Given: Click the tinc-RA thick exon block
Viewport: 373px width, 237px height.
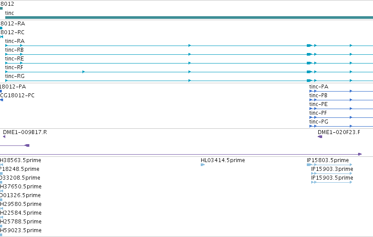Looking at the screenshot, I should 309,46.
